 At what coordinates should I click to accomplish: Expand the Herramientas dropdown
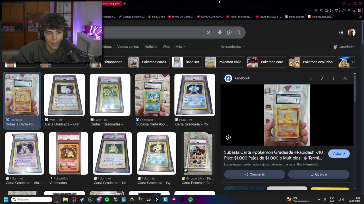click(x=232, y=47)
